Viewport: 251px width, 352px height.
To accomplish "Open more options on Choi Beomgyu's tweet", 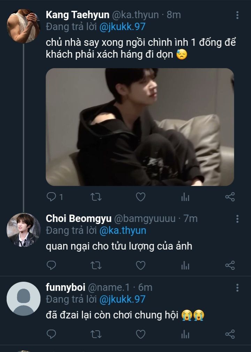I will pos(237,219).
